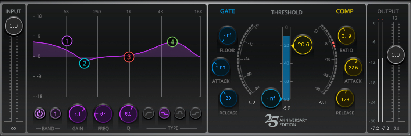Click the INPUT knob showing 0.0
The width and height of the screenshot is (411, 136).
14,26
